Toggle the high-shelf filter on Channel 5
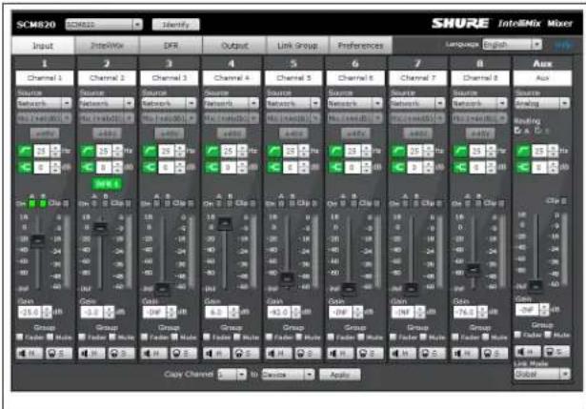The height and width of the screenshot is (409, 586). click(274, 167)
